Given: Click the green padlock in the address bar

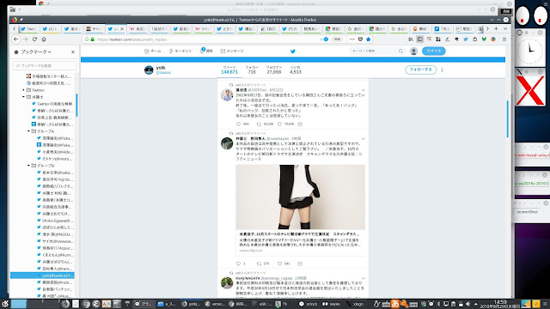Looking at the screenshot, I should coord(93,39).
